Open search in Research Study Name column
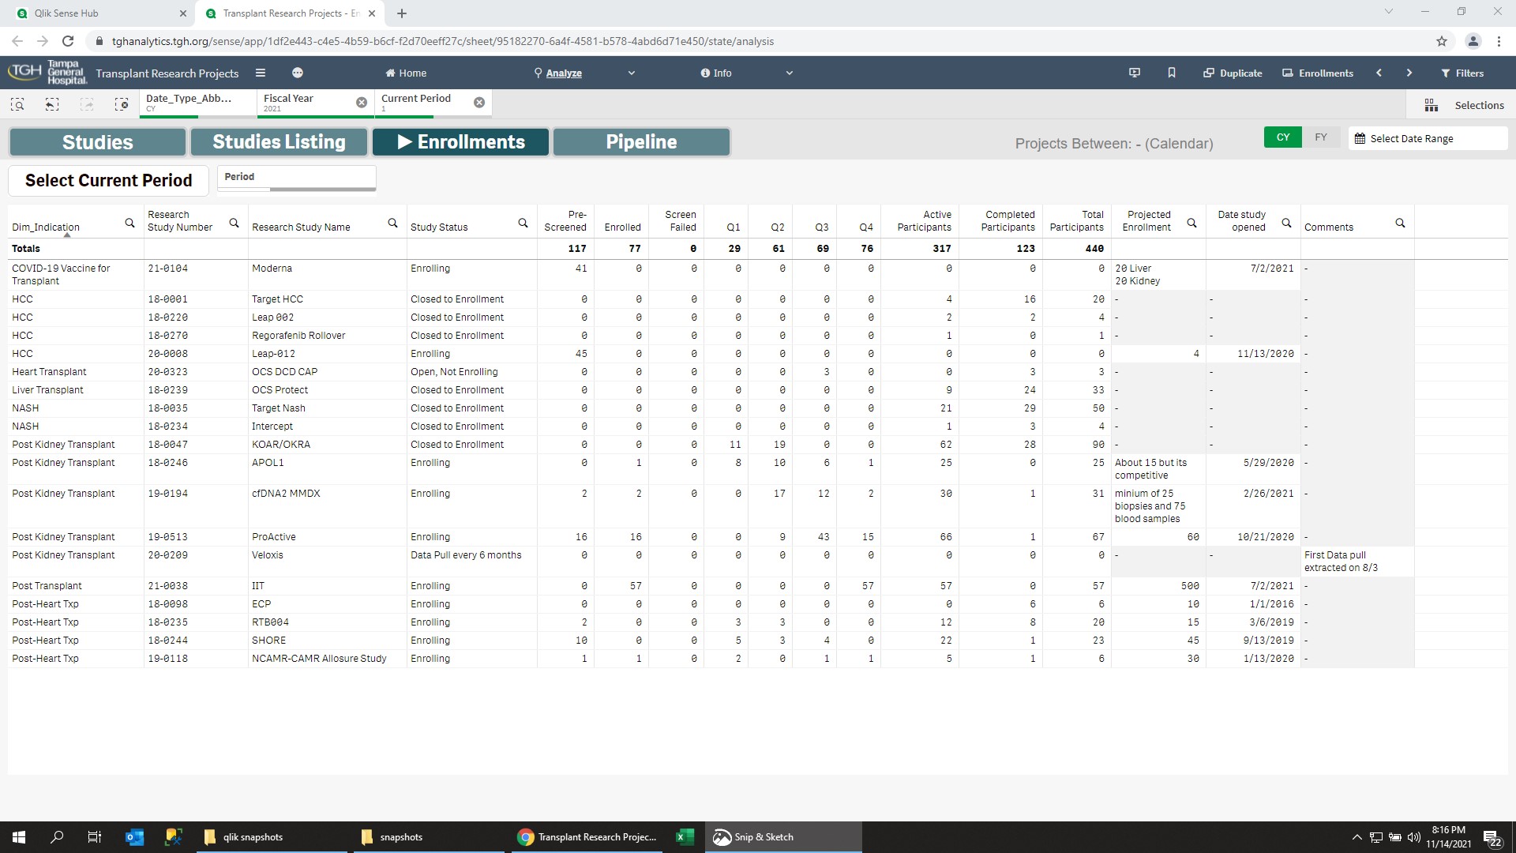The image size is (1516, 853). point(393,224)
